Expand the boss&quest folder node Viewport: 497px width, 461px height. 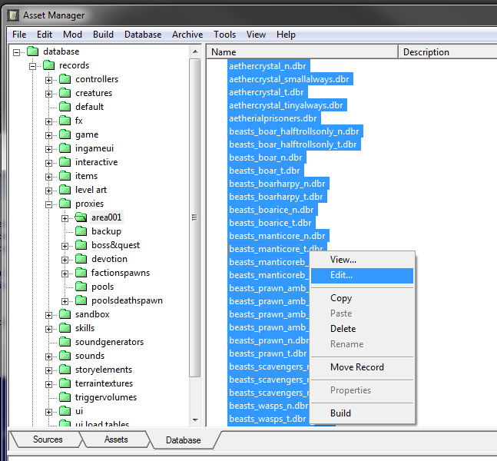point(65,245)
